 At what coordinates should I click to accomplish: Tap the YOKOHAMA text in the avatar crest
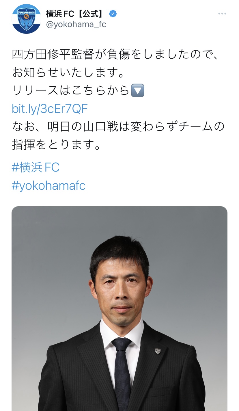(x=26, y=13)
